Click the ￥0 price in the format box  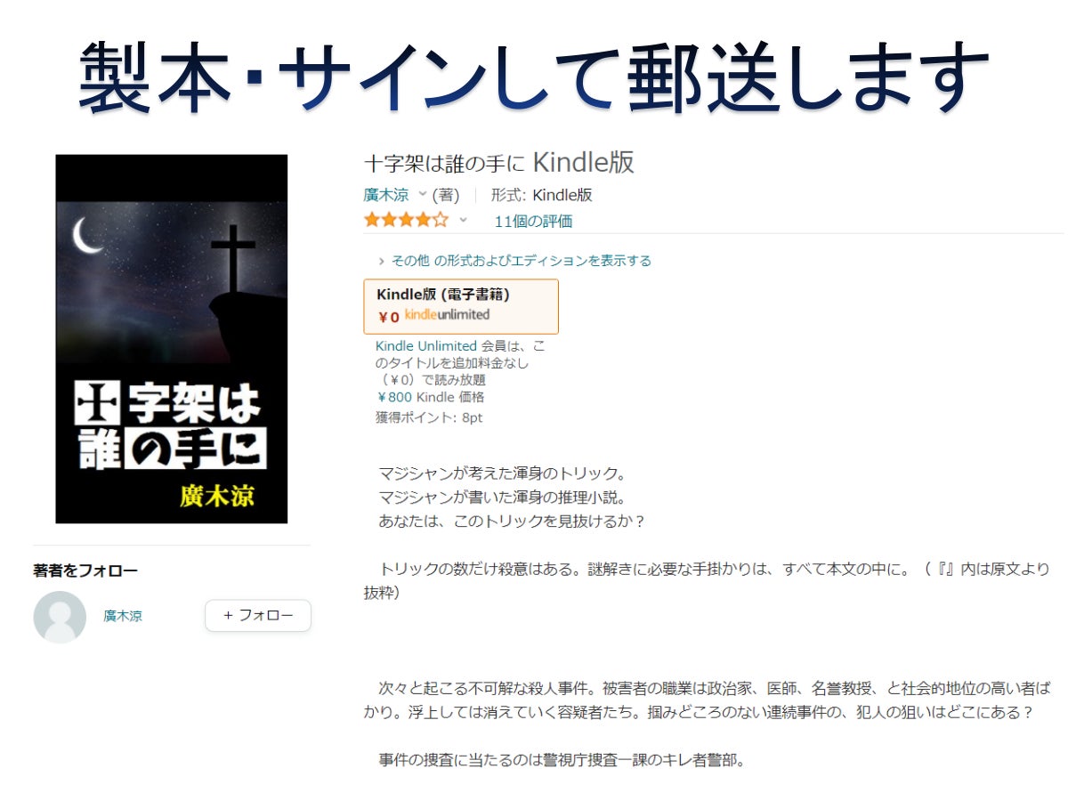click(388, 317)
